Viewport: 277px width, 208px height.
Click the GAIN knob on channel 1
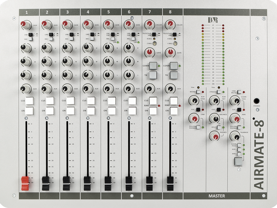[26, 25]
